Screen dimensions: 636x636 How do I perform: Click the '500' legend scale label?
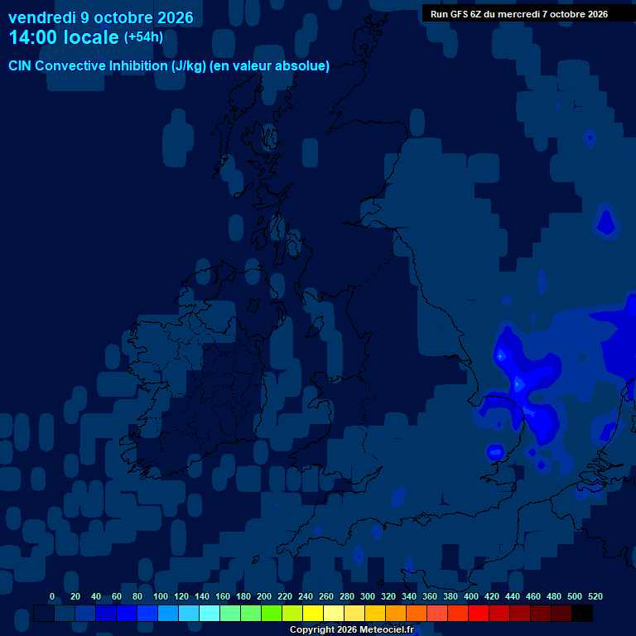click(x=574, y=596)
